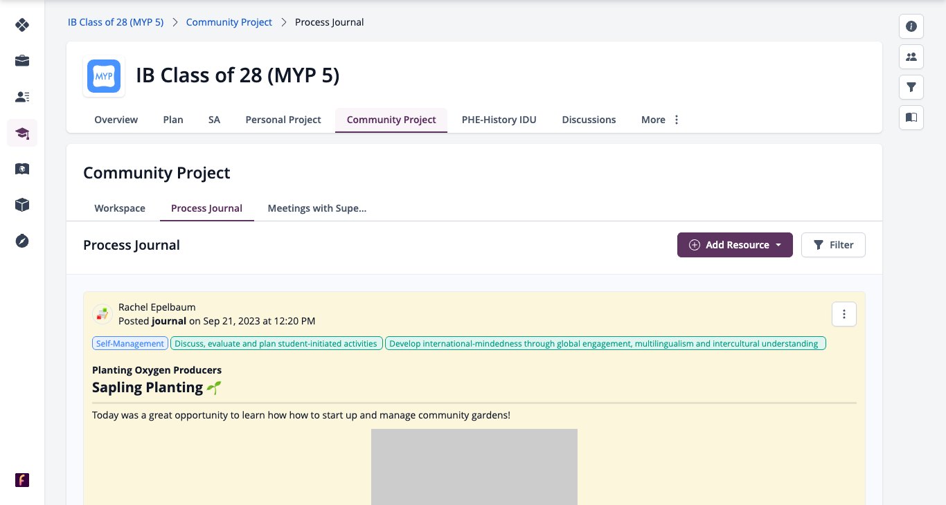
Task: Click the people list icon in sidebar
Action: point(22,97)
